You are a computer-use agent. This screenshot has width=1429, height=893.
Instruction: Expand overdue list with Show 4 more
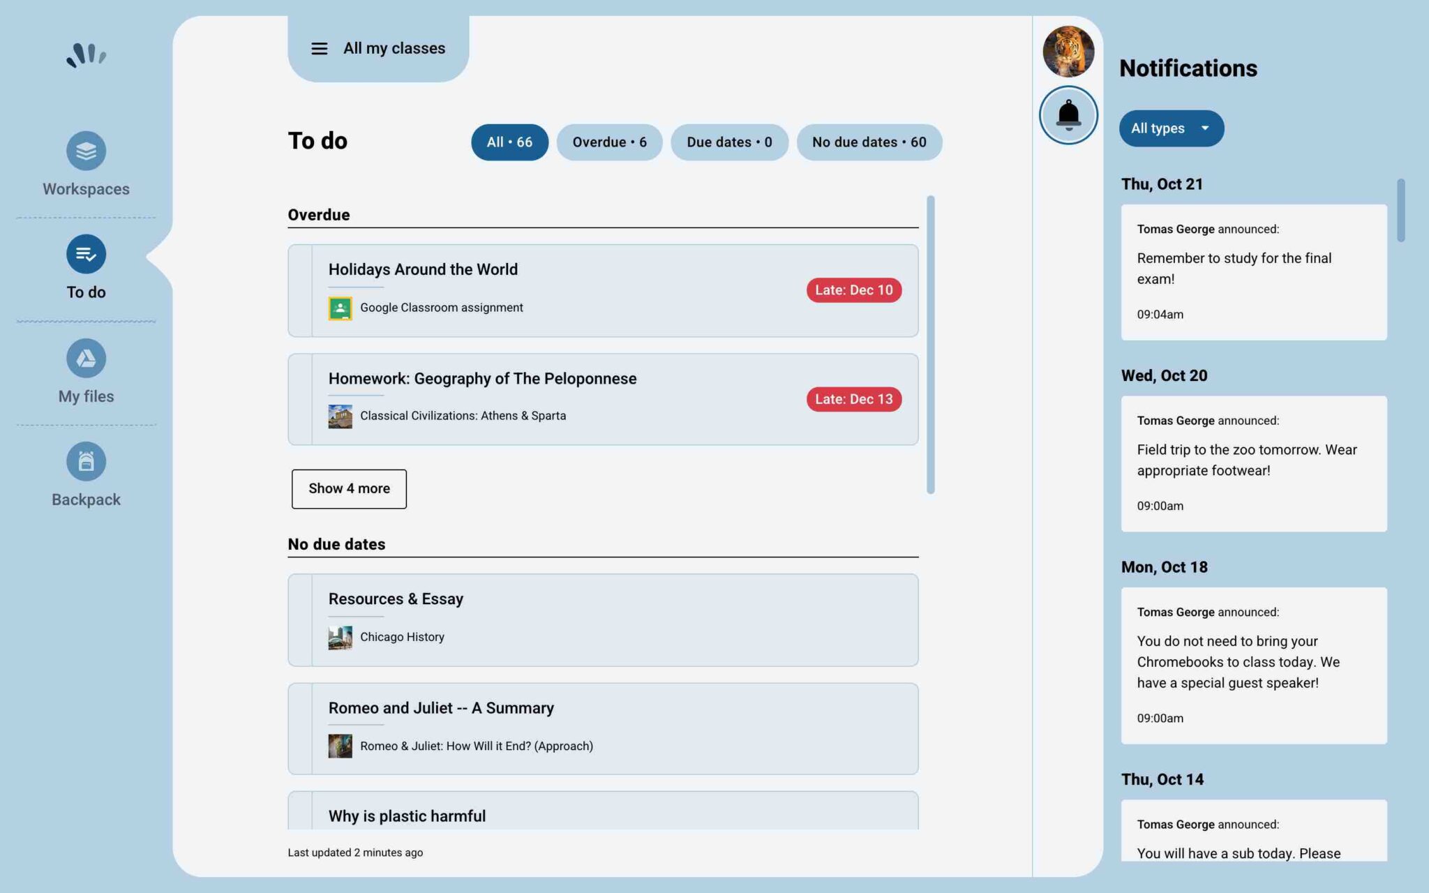(349, 488)
